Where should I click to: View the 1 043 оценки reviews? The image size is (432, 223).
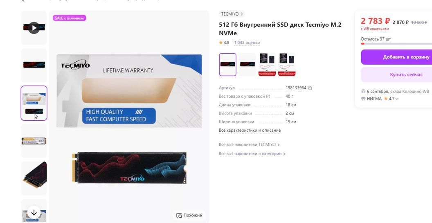(x=247, y=43)
